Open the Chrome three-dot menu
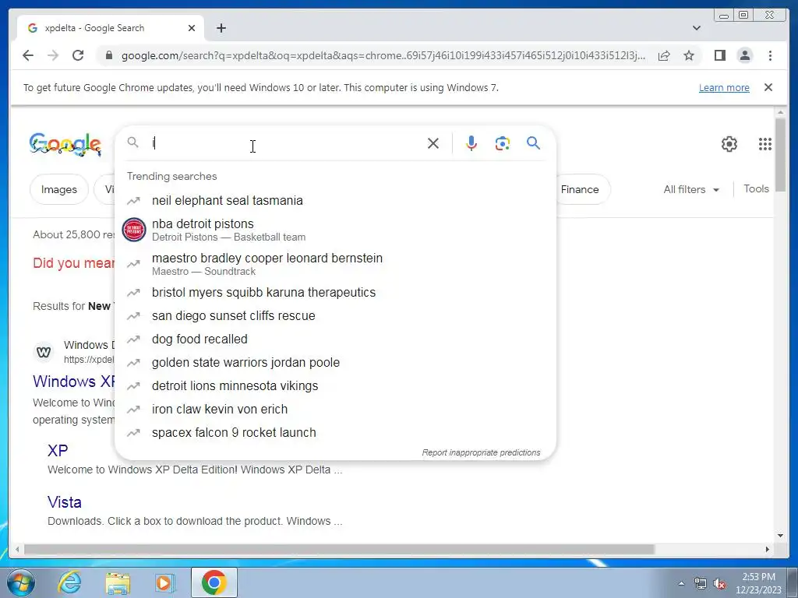Screen dimensions: 798x598 [x=770, y=55]
